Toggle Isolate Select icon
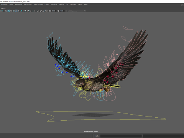 pos(37,11)
